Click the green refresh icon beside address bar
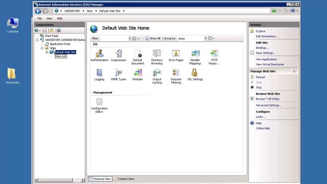 [274, 11]
